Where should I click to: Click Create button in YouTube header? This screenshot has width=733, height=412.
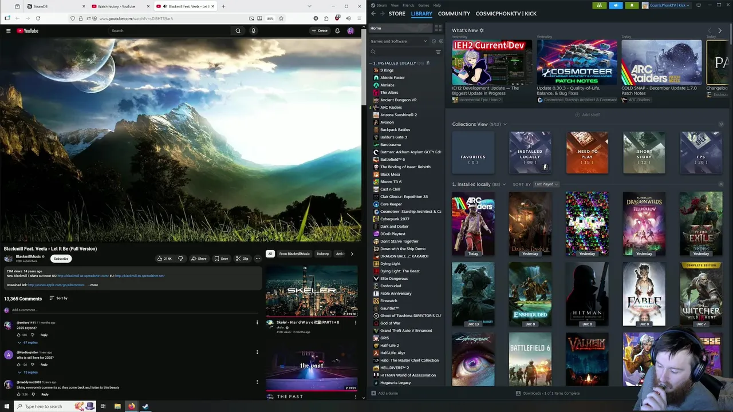click(x=320, y=30)
